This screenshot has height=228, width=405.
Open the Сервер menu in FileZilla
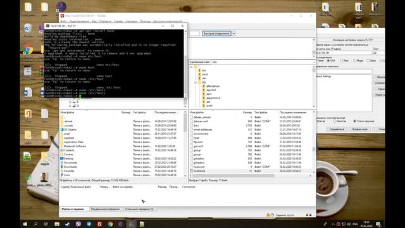coord(118,22)
